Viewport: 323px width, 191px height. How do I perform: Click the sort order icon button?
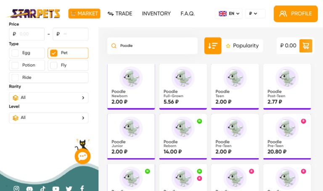[x=213, y=46]
